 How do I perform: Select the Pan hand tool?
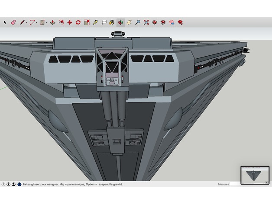coord(129,22)
